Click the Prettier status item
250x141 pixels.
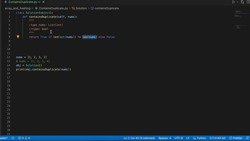(236, 138)
